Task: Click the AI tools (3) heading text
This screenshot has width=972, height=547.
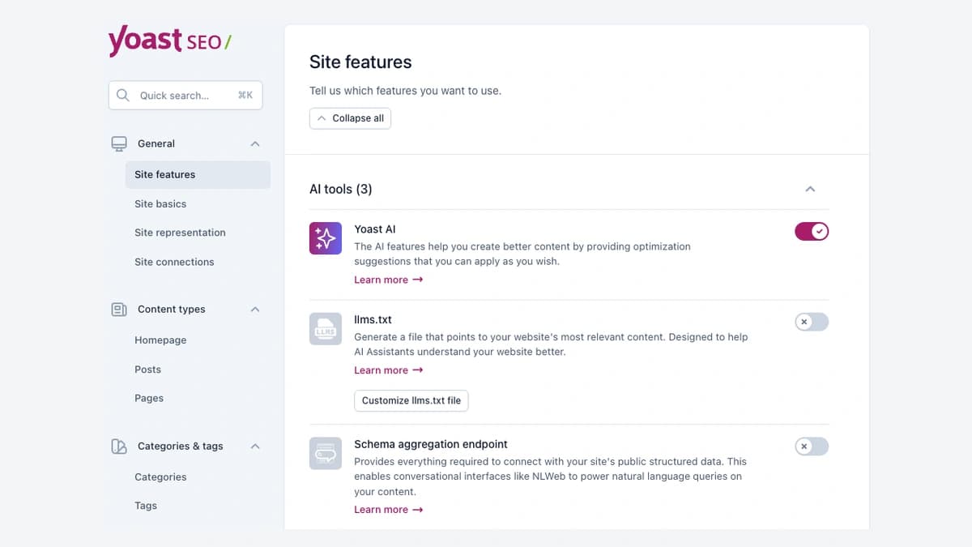Action: (x=341, y=189)
